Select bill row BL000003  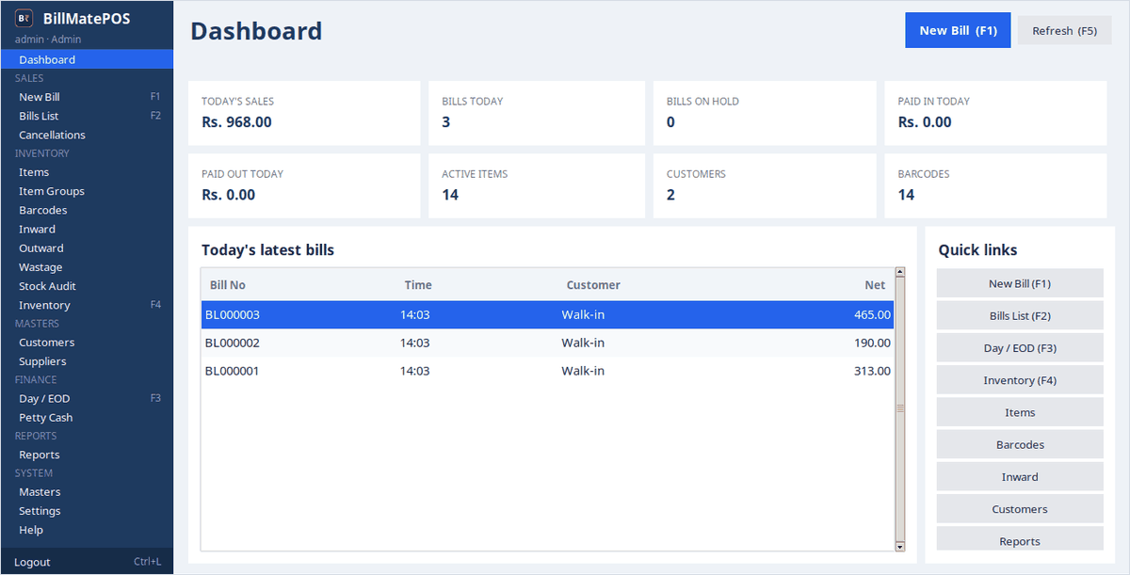point(547,314)
